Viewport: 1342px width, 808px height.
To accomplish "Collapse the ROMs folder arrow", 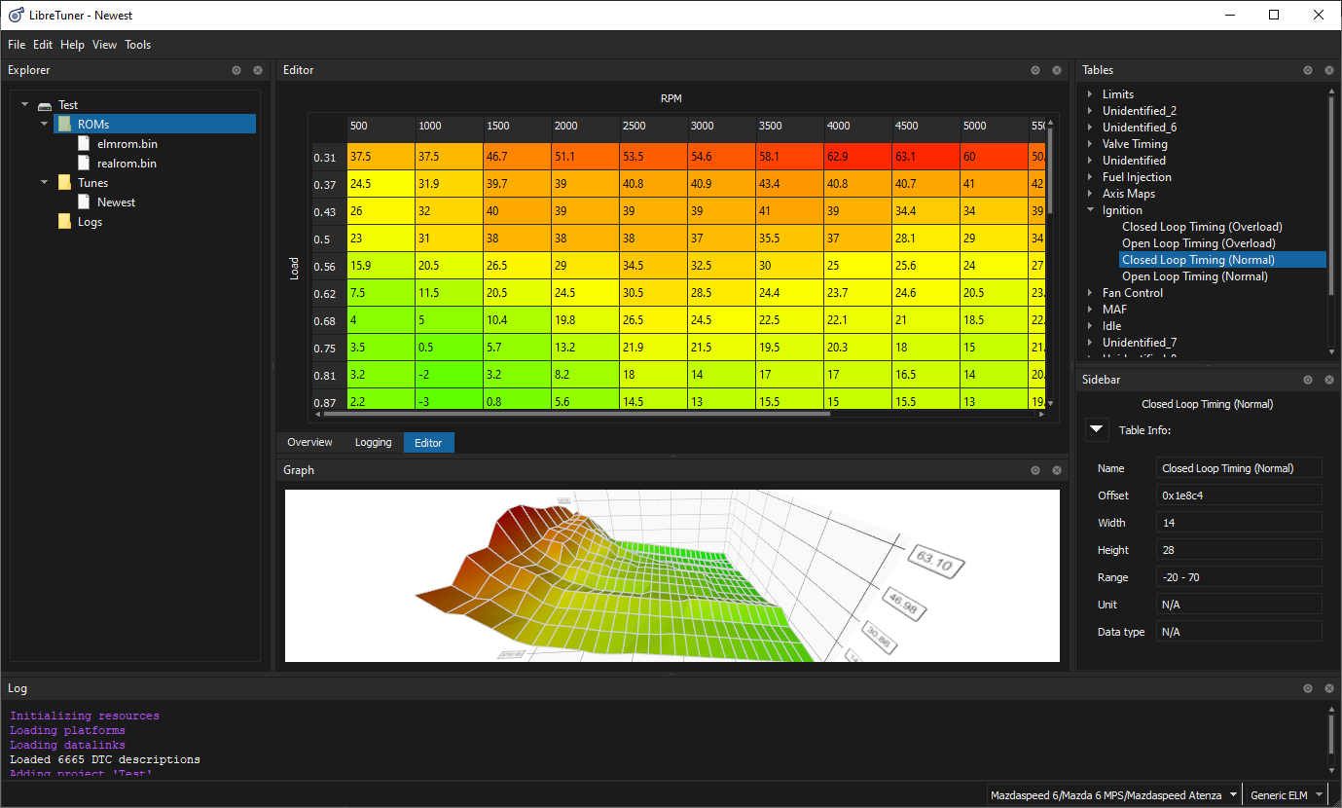I will 45,124.
